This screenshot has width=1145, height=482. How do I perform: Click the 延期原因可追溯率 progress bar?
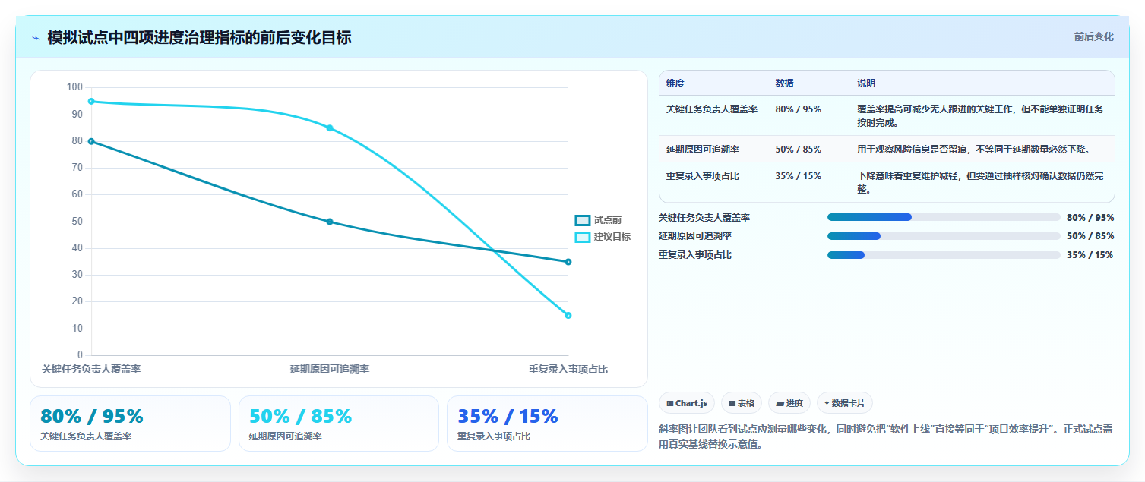[944, 236]
